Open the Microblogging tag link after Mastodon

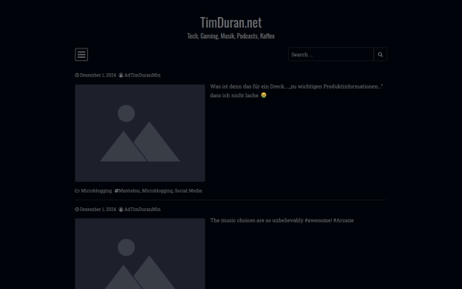coord(157,191)
